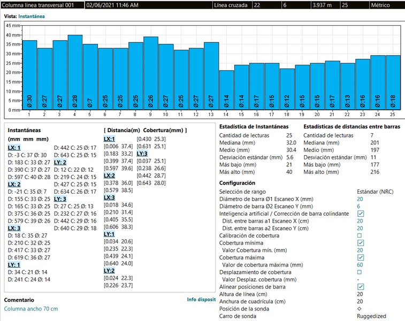Select the LX: 1 heading in Instantáneas
405x321 pixels.
click(14, 148)
